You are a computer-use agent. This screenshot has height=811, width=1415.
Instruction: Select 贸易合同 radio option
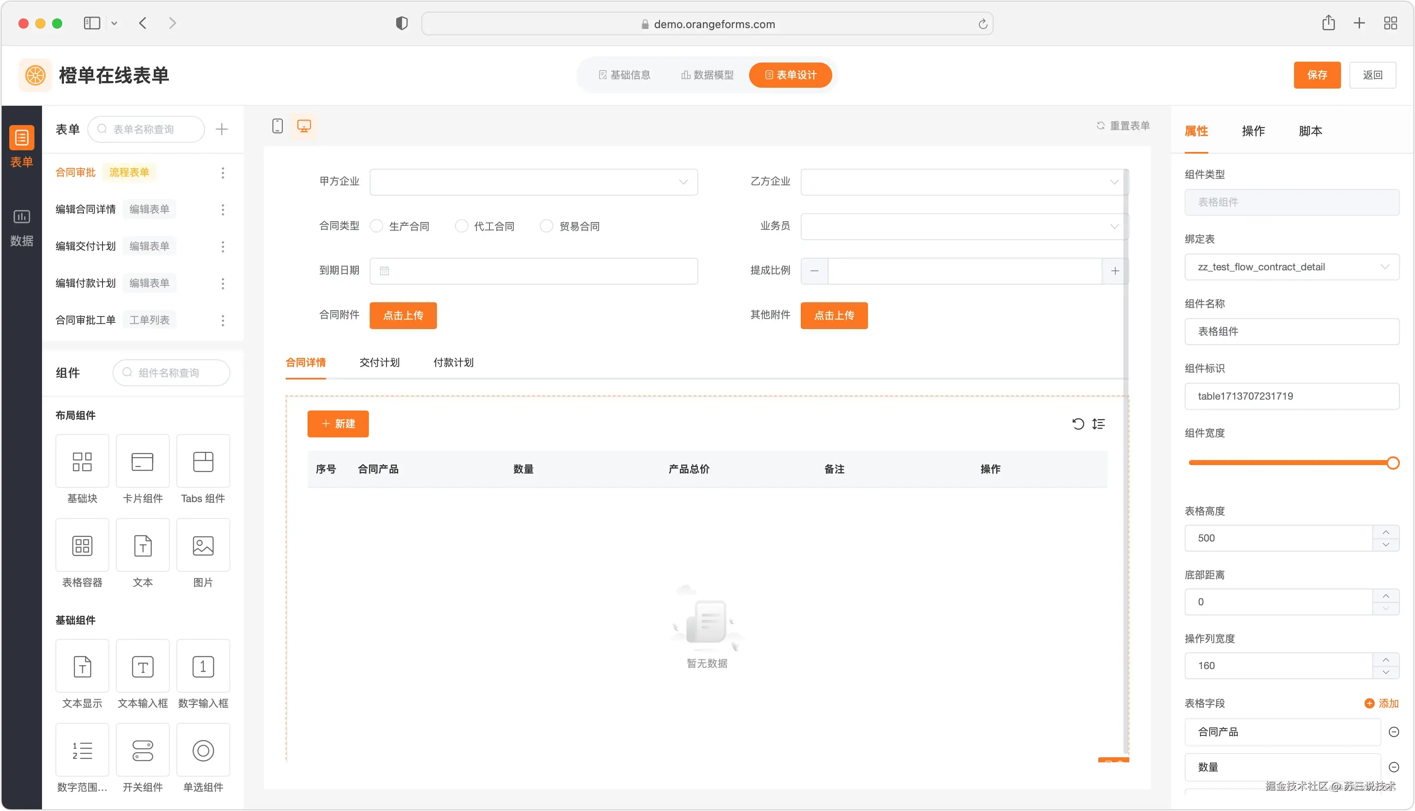pos(547,226)
